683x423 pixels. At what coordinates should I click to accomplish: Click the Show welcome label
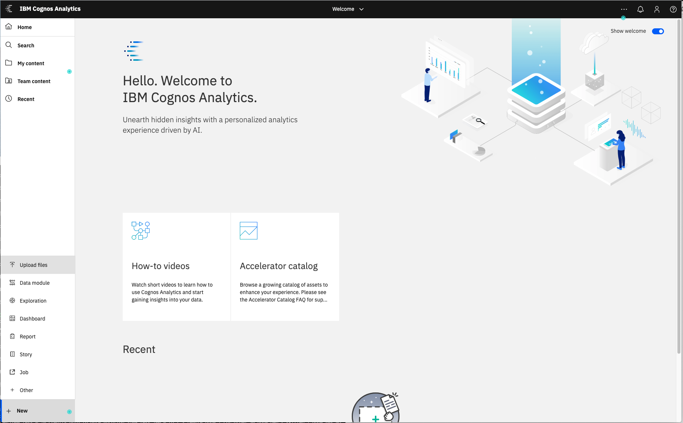click(628, 31)
